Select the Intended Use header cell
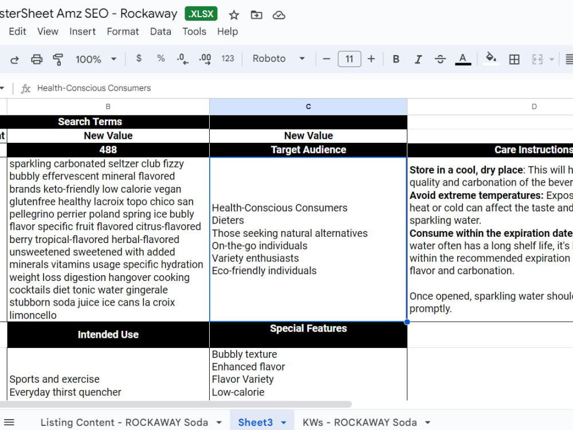 (108, 335)
